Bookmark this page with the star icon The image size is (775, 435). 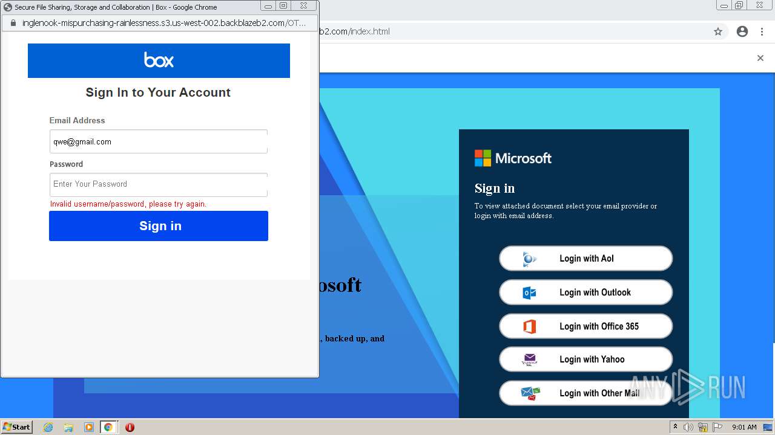pos(718,31)
